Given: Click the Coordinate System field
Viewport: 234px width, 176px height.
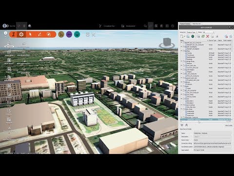Looking at the screenshot, I should (213, 147).
